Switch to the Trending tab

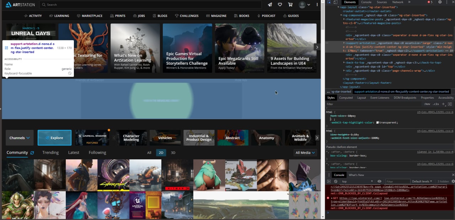pos(50,153)
